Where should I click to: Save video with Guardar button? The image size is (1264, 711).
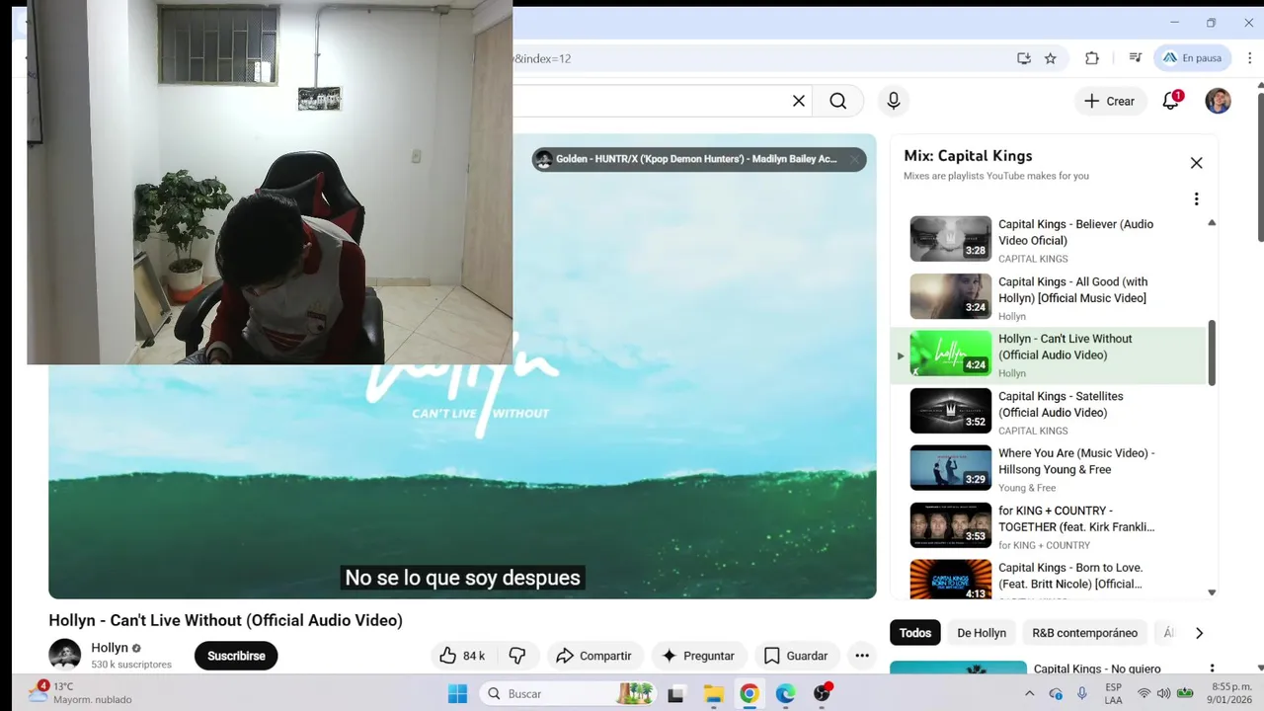click(x=796, y=656)
